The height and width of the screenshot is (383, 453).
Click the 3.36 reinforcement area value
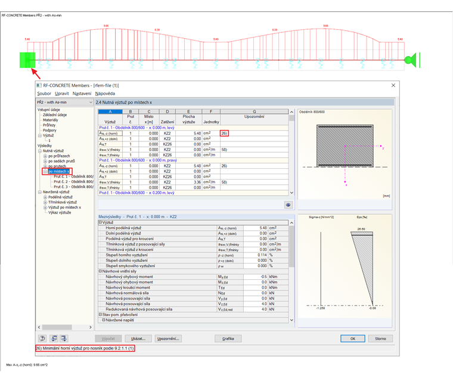pos(197,182)
